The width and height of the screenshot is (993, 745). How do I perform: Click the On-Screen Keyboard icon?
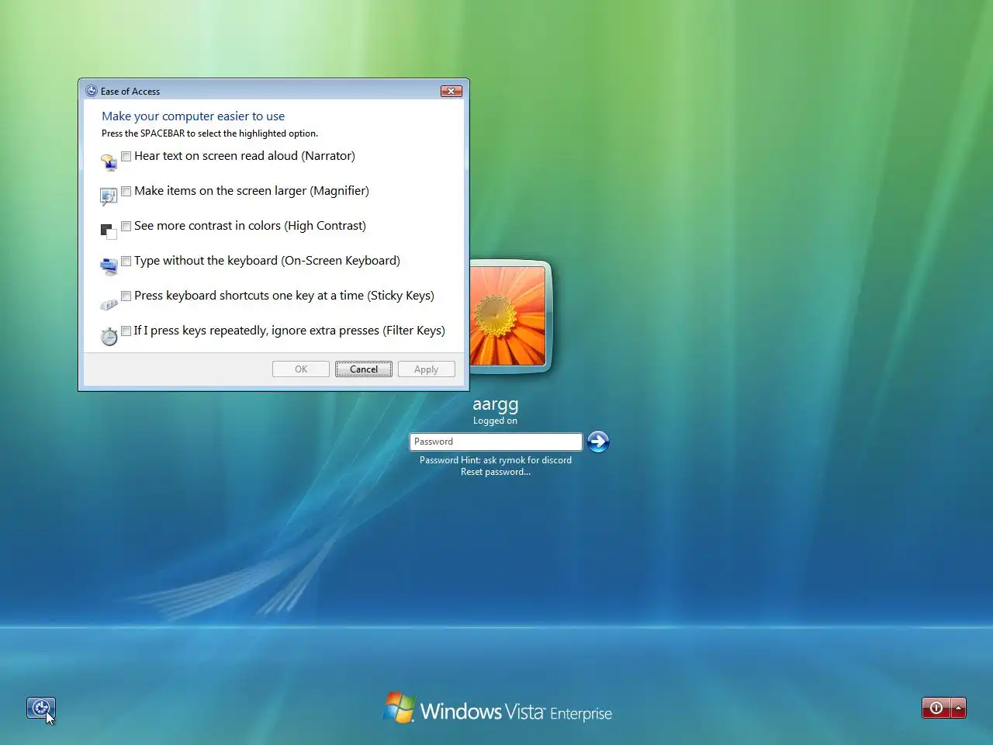109,266
